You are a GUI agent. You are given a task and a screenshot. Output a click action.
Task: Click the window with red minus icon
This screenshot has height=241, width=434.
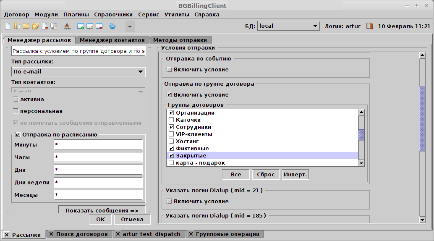pos(99,26)
